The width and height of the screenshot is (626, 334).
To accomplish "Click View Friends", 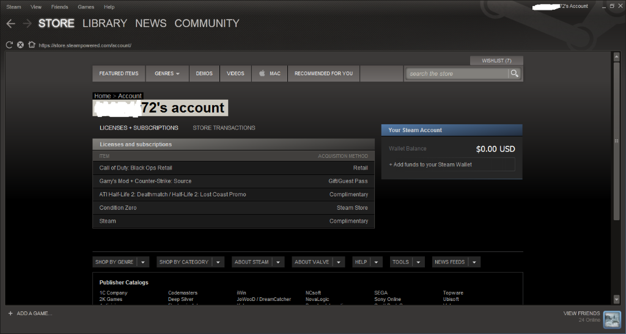I will (x=582, y=313).
